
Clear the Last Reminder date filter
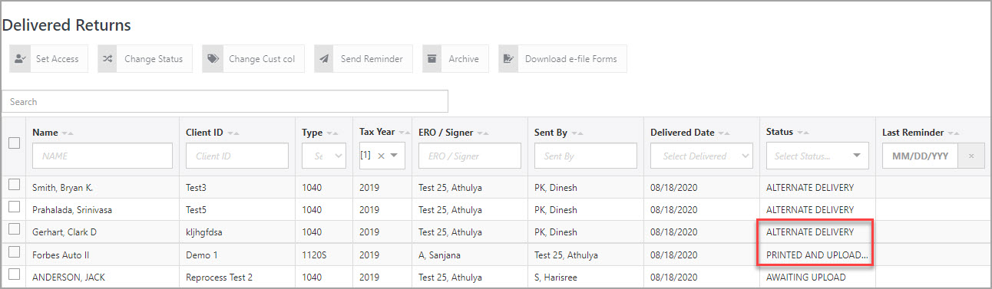[x=971, y=156]
